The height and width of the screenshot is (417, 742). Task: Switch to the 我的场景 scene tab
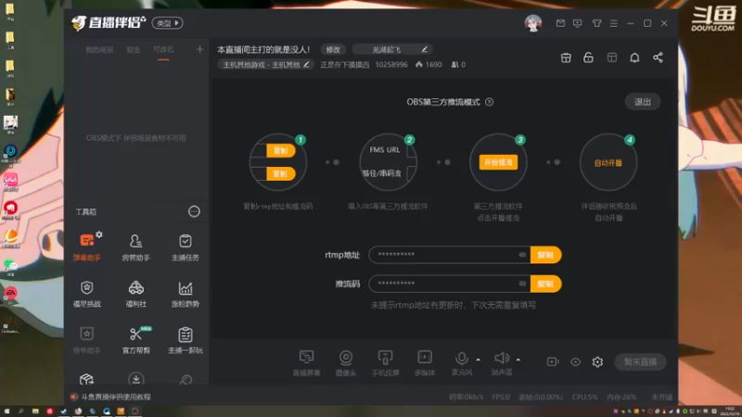(x=99, y=50)
